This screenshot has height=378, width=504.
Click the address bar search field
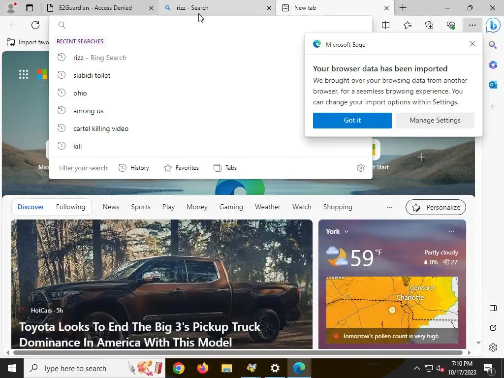point(211,25)
